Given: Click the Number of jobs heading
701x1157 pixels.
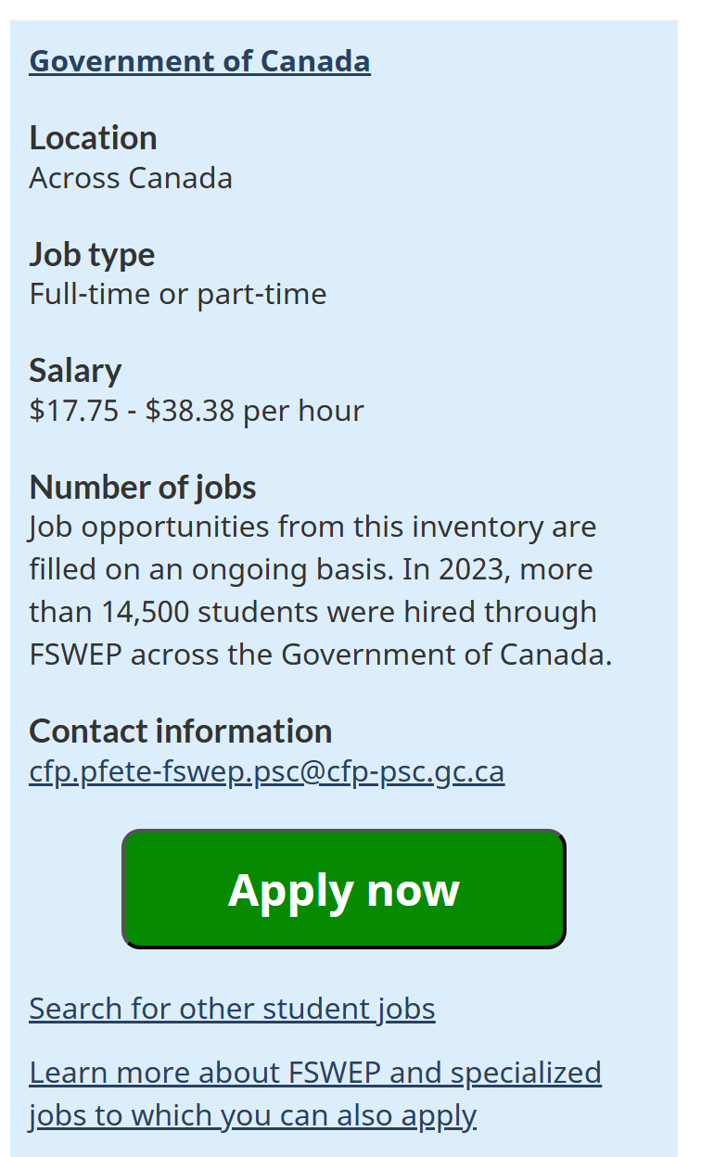Looking at the screenshot, I should click(x=143, y=487).
